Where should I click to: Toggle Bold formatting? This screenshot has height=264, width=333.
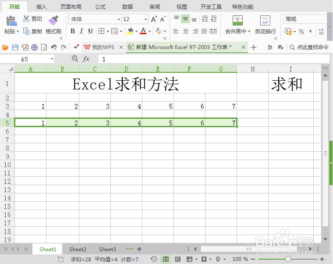(x=73, y=31)
